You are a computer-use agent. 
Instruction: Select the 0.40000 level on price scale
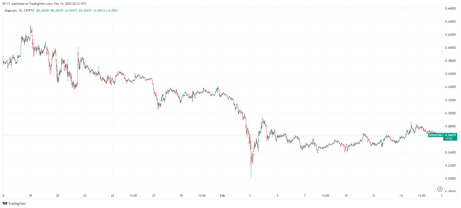450,48
